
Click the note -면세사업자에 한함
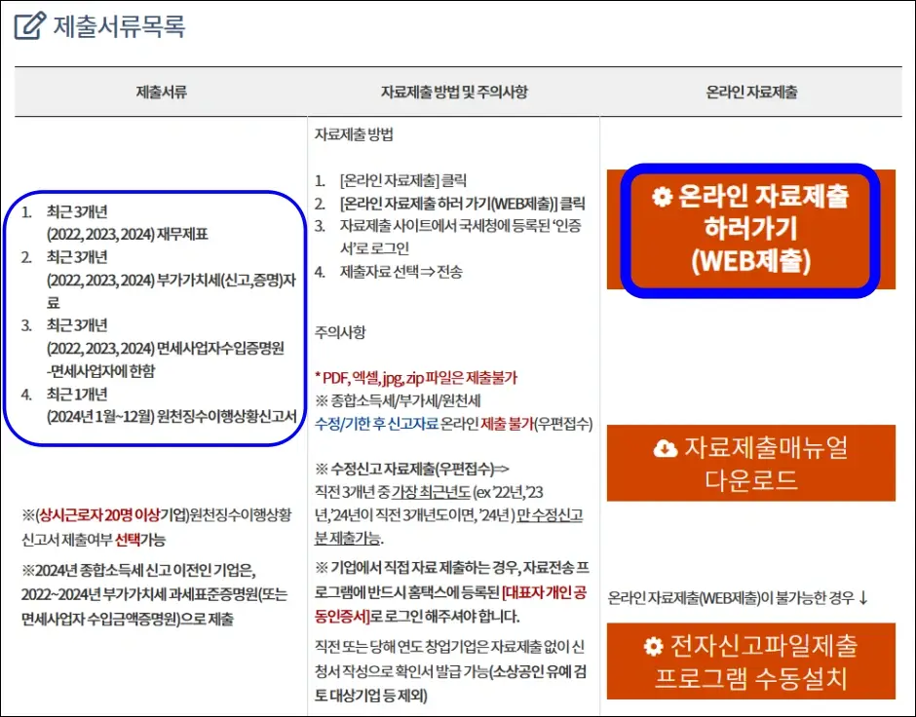point(101,371)
